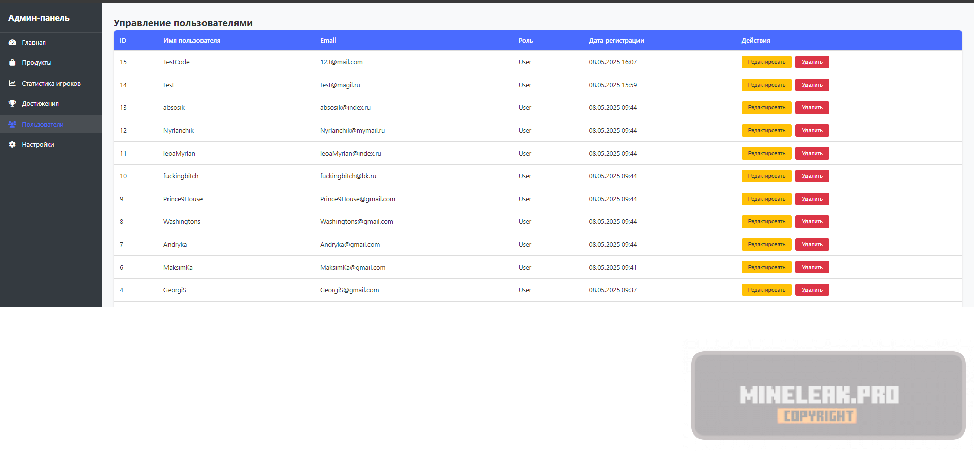Edit the absosik user row
This screenshot has height=451, width=974.
766,107
